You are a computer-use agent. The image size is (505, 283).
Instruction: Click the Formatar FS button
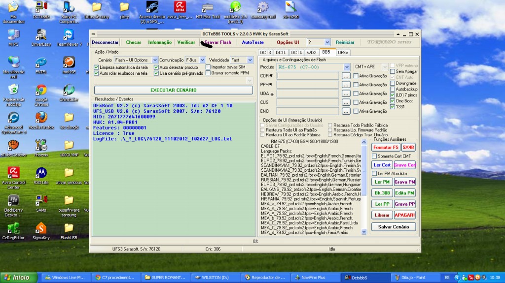click(386, 147)
